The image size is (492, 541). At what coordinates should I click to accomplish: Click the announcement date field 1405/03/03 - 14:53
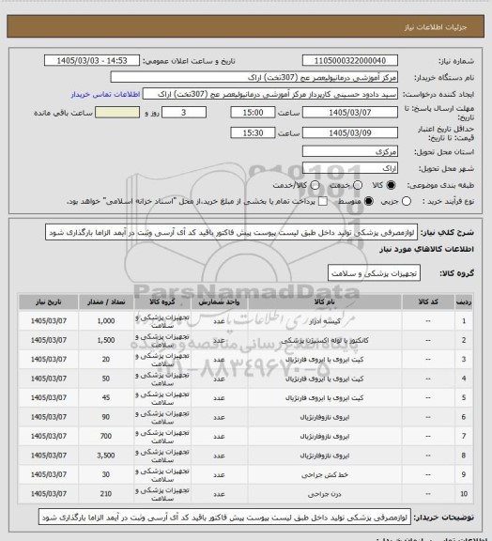(x=92, y=61)
